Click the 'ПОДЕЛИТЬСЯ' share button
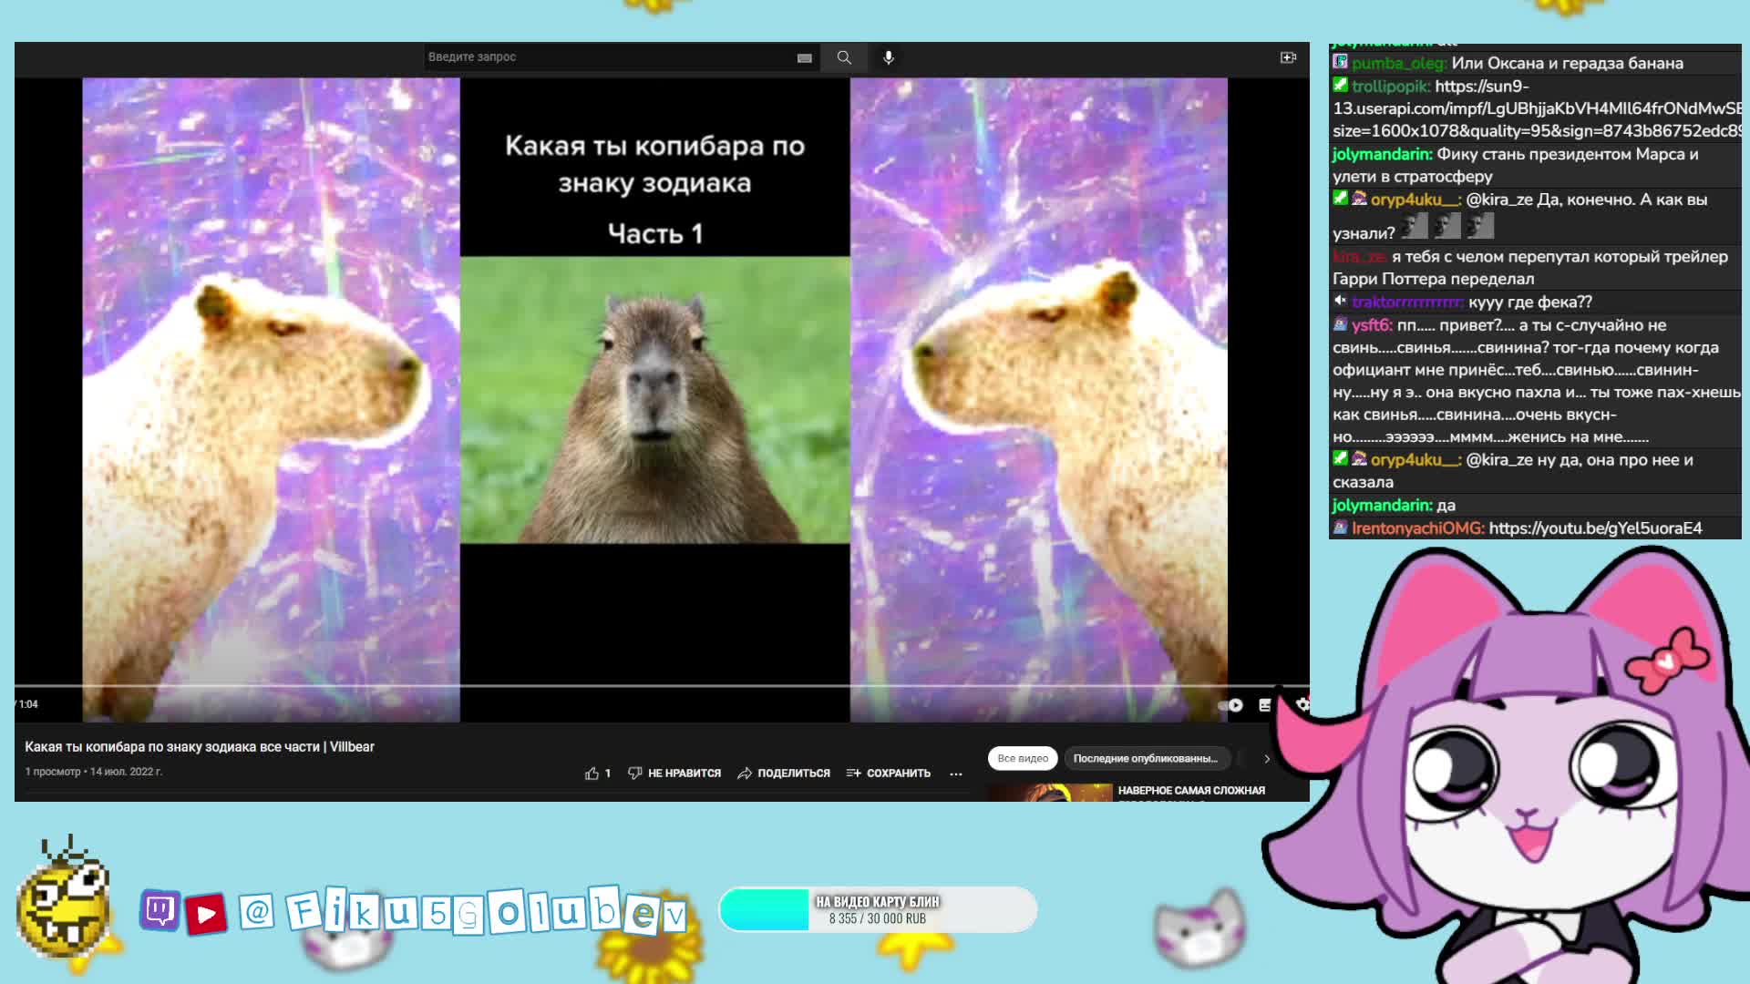 tap(784, 773)
